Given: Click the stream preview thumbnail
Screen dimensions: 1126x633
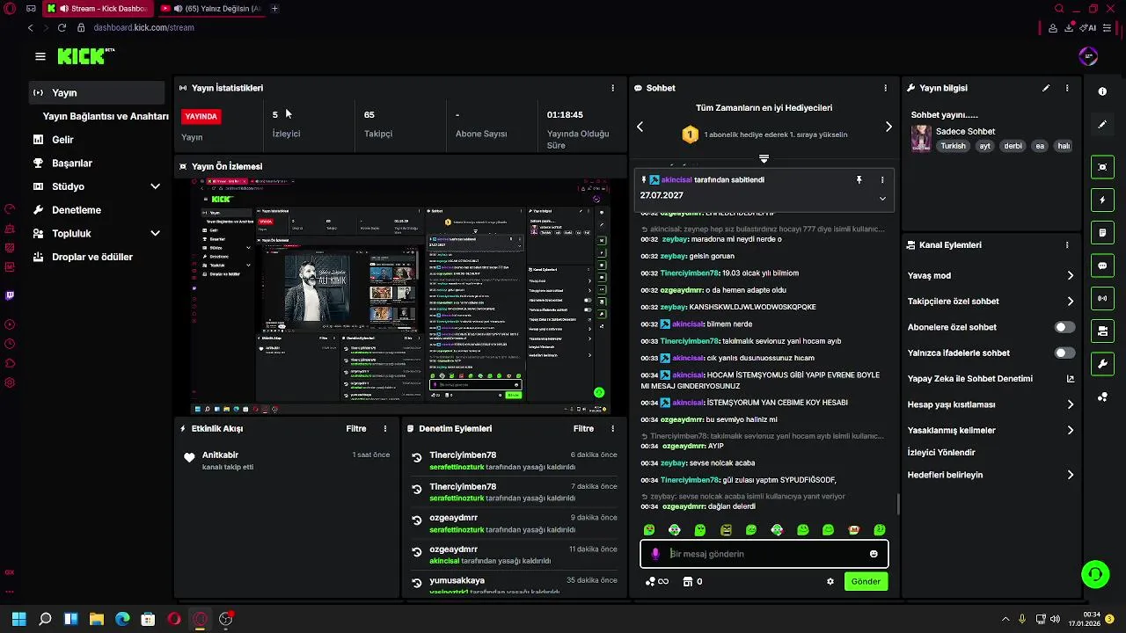Looking at the screenshot, I should (x=400, y=296).
